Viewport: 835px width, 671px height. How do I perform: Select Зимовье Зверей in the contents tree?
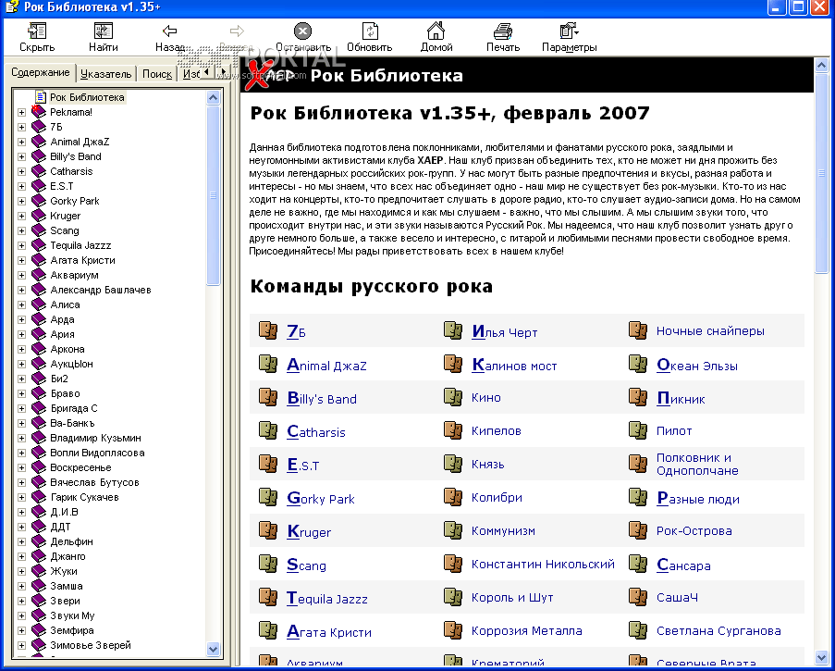[91, 645]
